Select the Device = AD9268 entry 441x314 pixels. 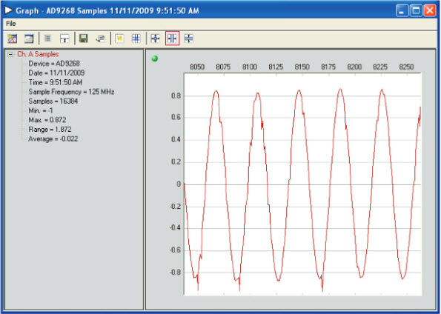click(54, 64)
